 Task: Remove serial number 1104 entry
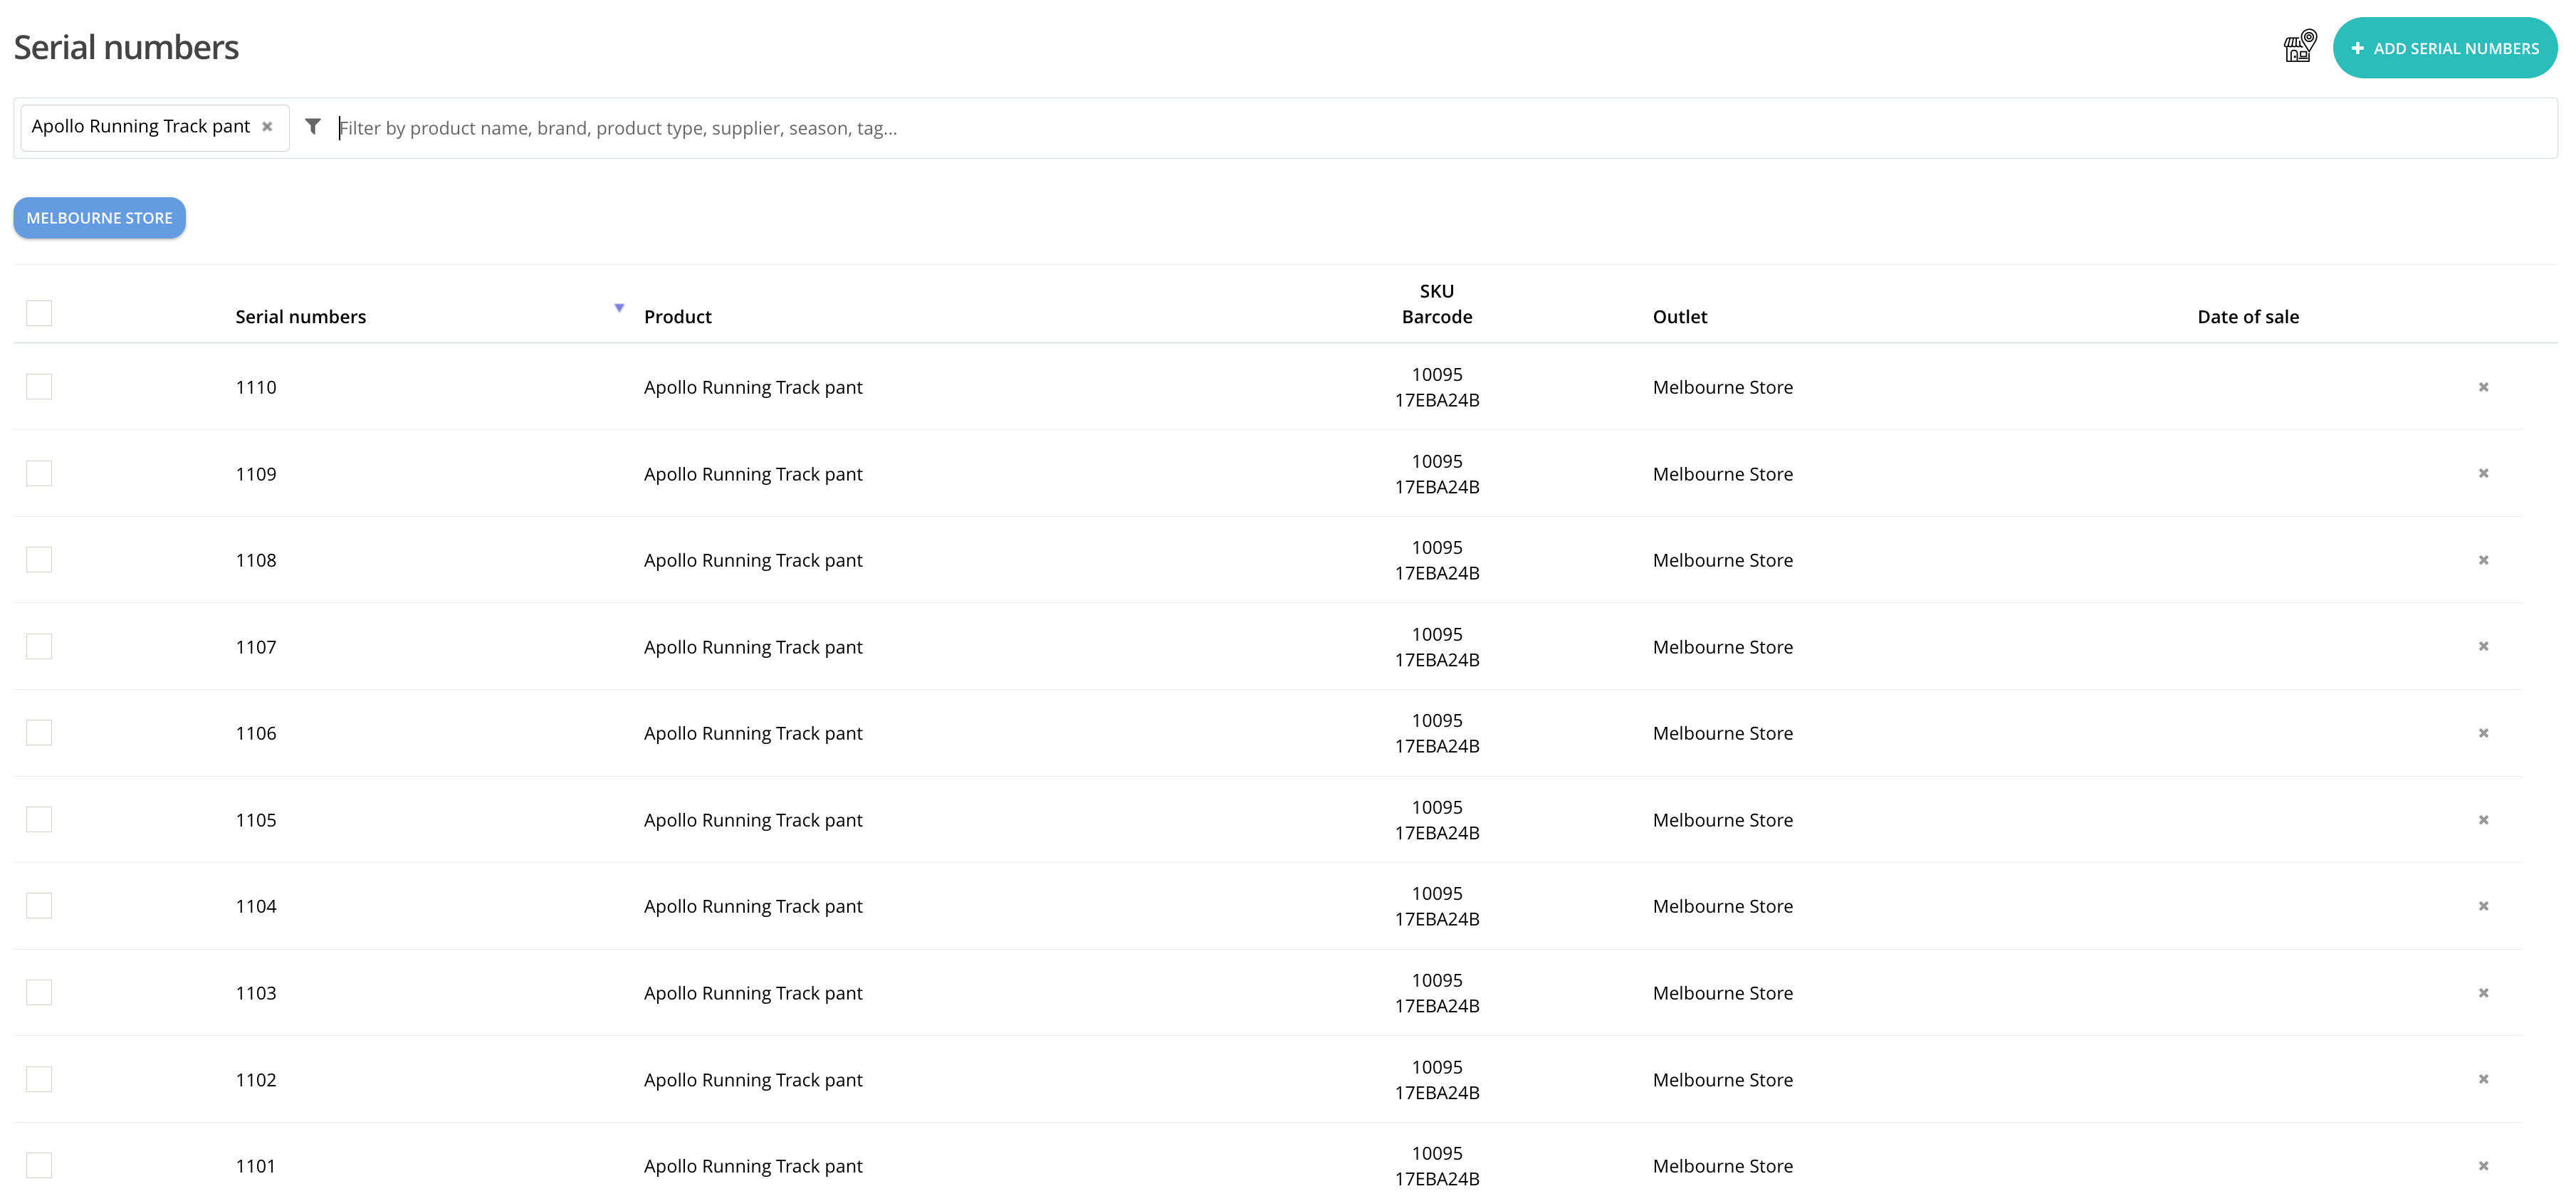click(x=2483, y=906)
